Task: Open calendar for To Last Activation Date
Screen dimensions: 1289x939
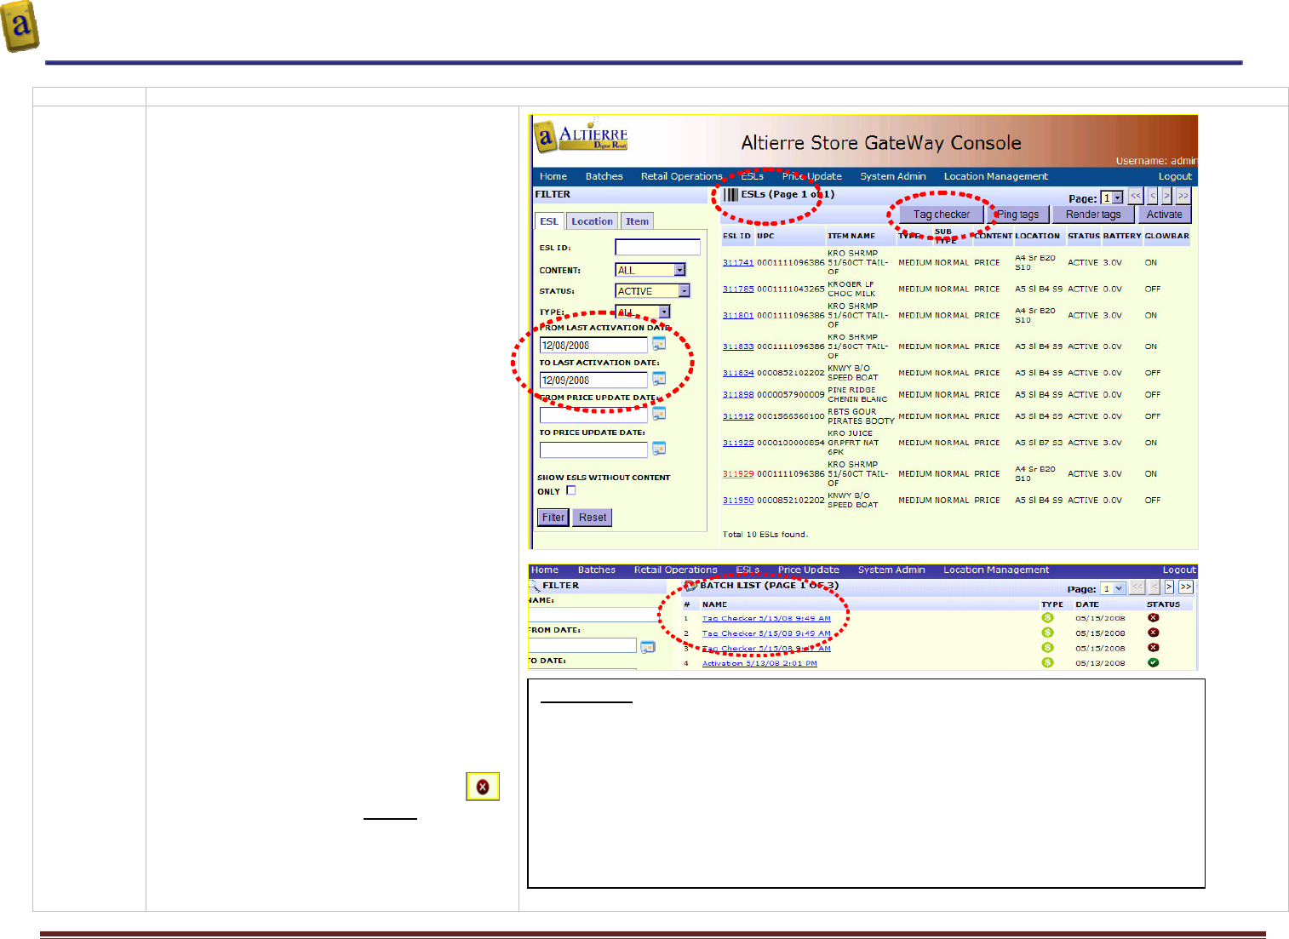Action: (x=659, y=379)
